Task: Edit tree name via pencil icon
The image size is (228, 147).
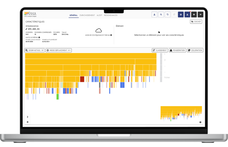Action: pyautogui.click(x=26, y=29)
